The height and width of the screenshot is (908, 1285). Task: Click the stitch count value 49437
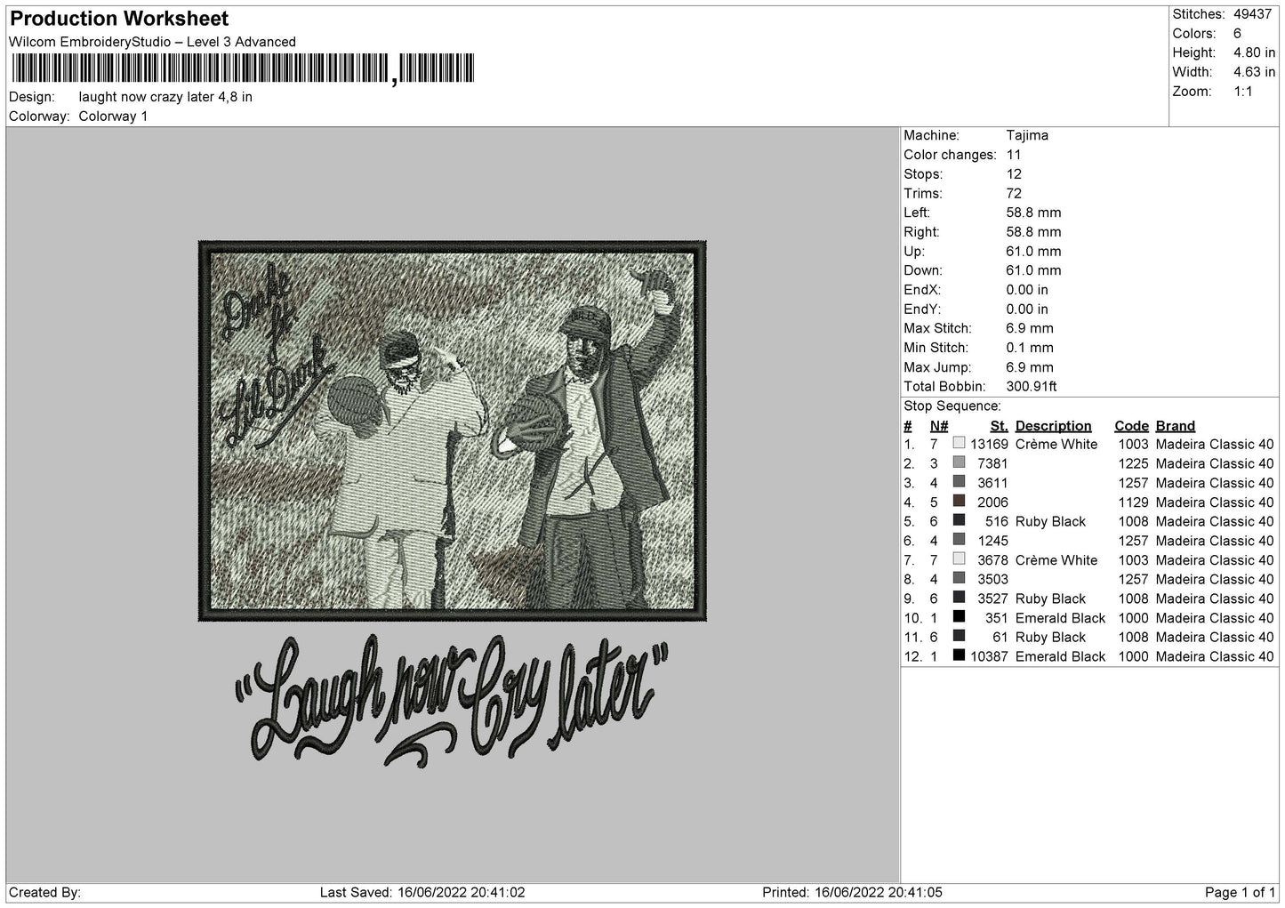[1254, 14]
